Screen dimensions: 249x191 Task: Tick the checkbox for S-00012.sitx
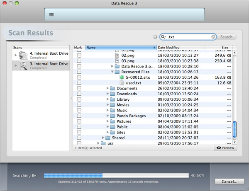point(79,77)
